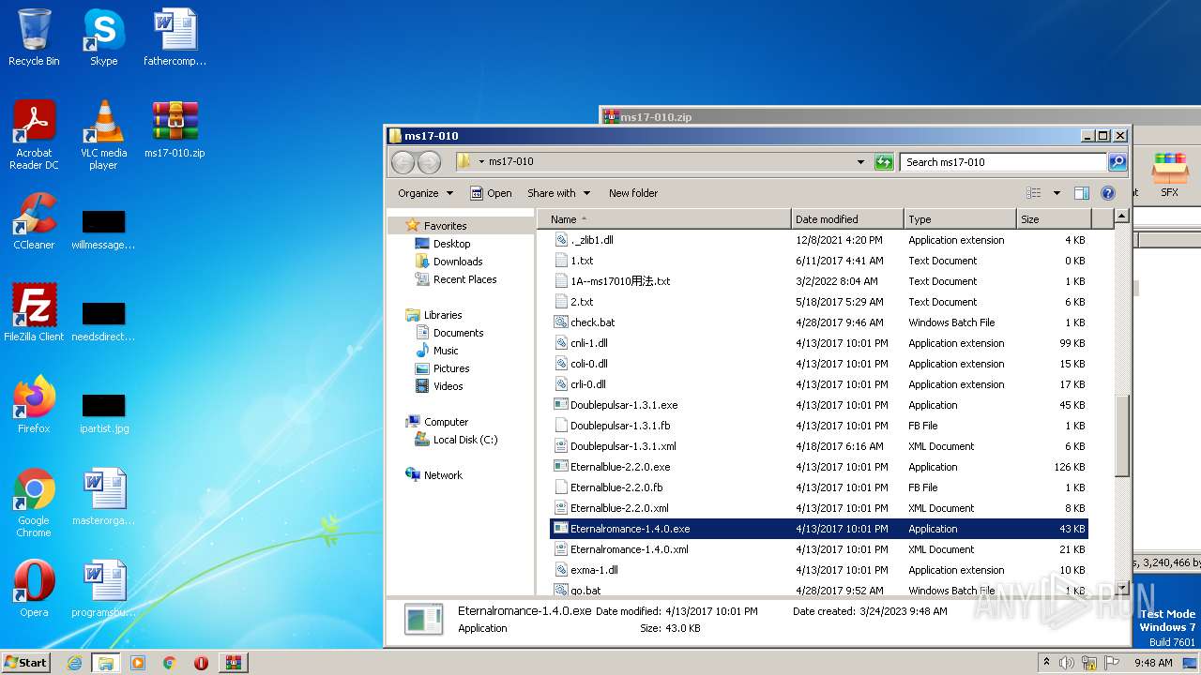Click the green refresh address button
Viewport: 1201px width, 675px height.
pos(883,162)
